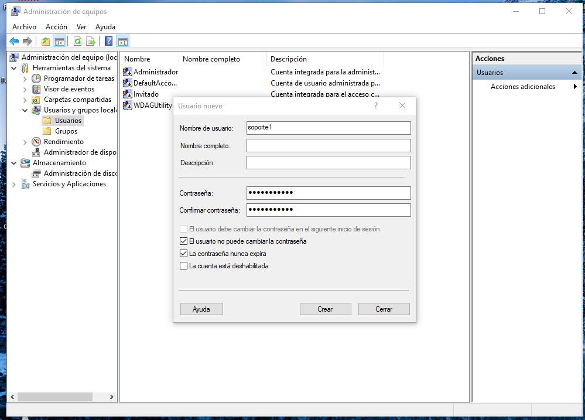Screen dimensions: 585x420
Task: Open Visor de eventos in tree
Action: click(x=69, y=89)
